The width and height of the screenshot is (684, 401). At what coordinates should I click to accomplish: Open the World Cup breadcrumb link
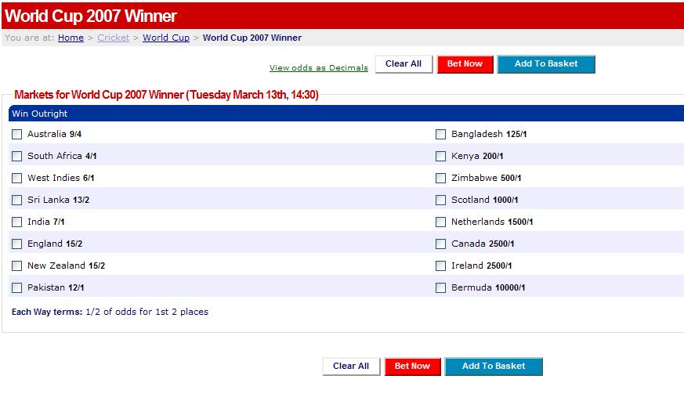tap(166, 38)
